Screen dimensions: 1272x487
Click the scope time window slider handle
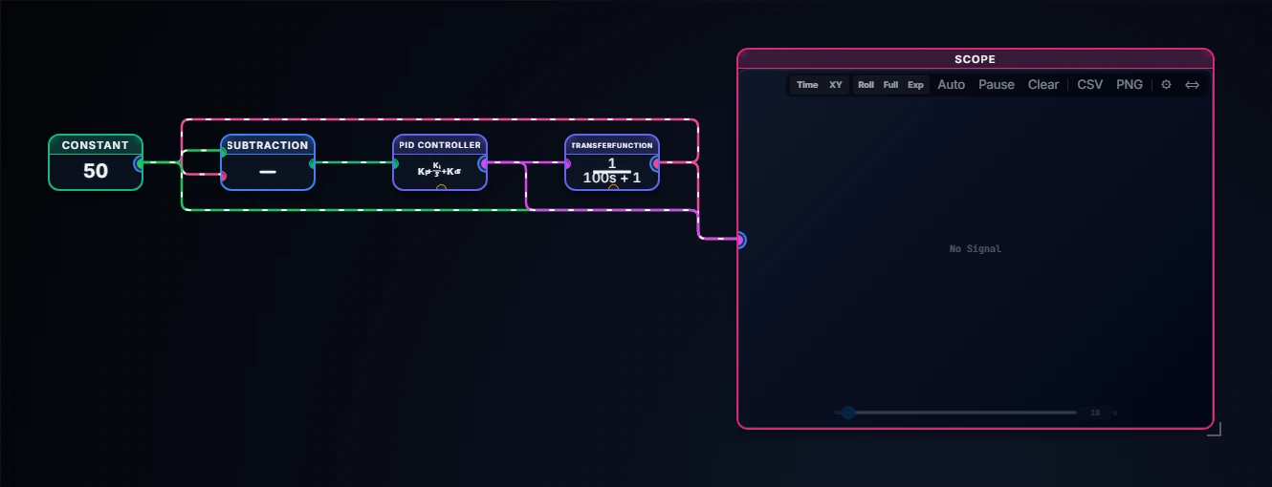click(x=847, y=413)
